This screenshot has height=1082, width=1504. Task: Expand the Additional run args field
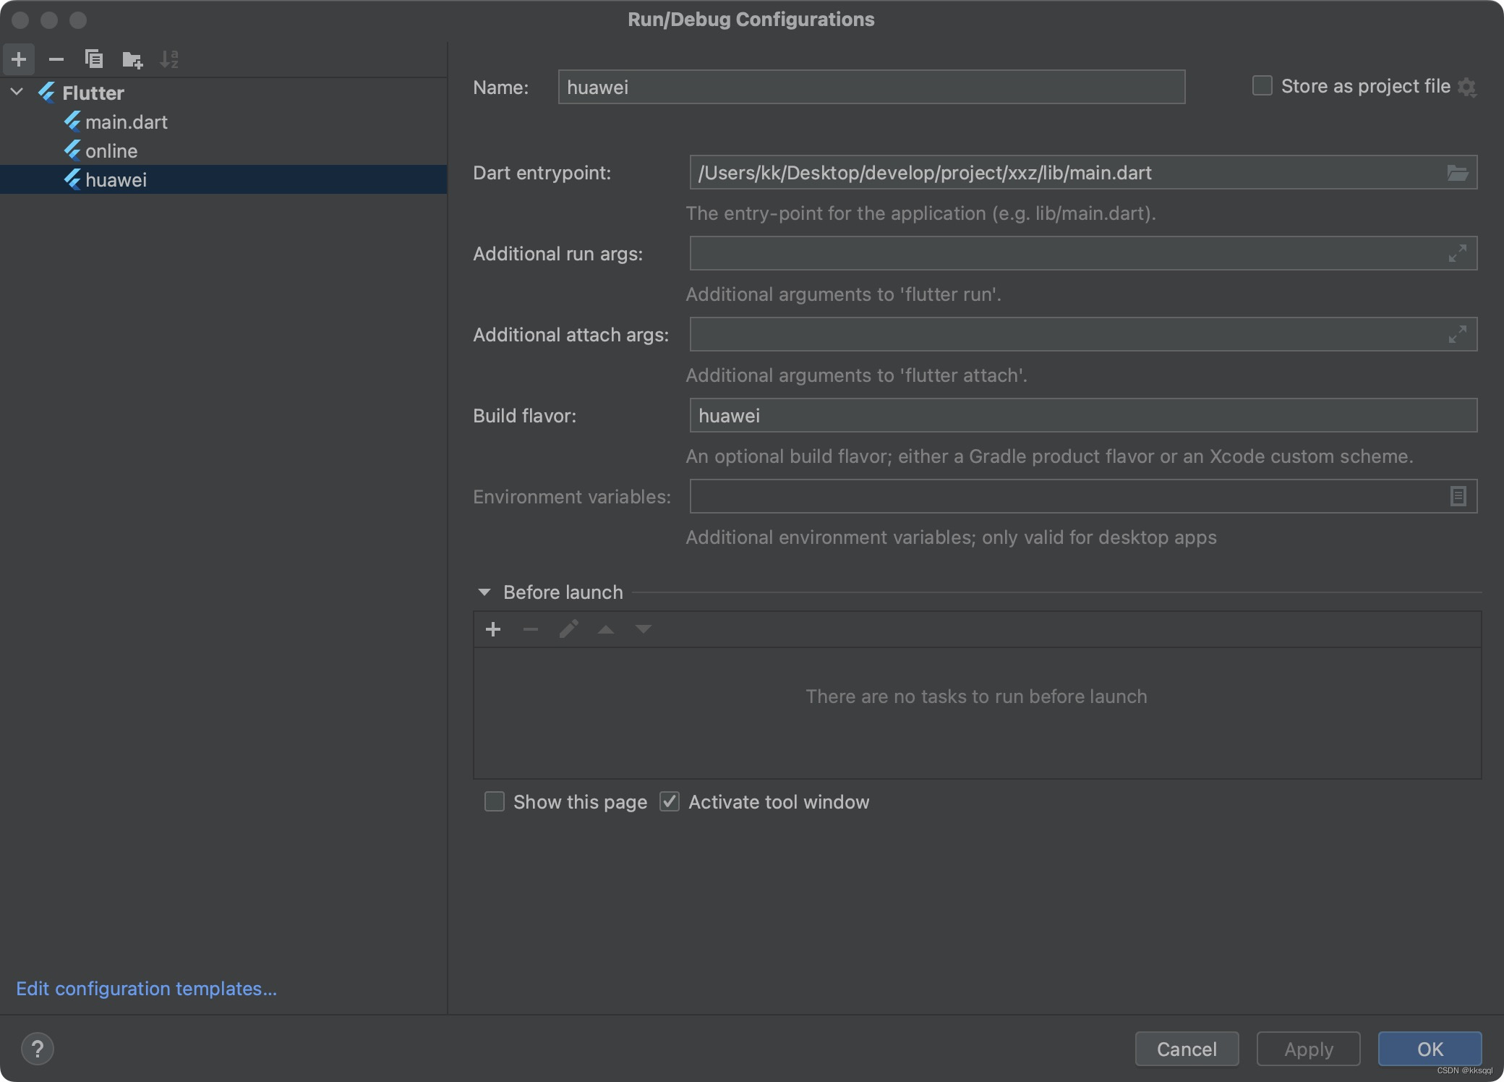[x=1457, y=253]
